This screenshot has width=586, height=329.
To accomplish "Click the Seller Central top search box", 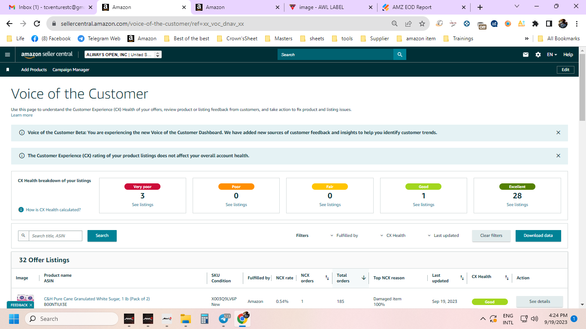I will pos(335,55).
